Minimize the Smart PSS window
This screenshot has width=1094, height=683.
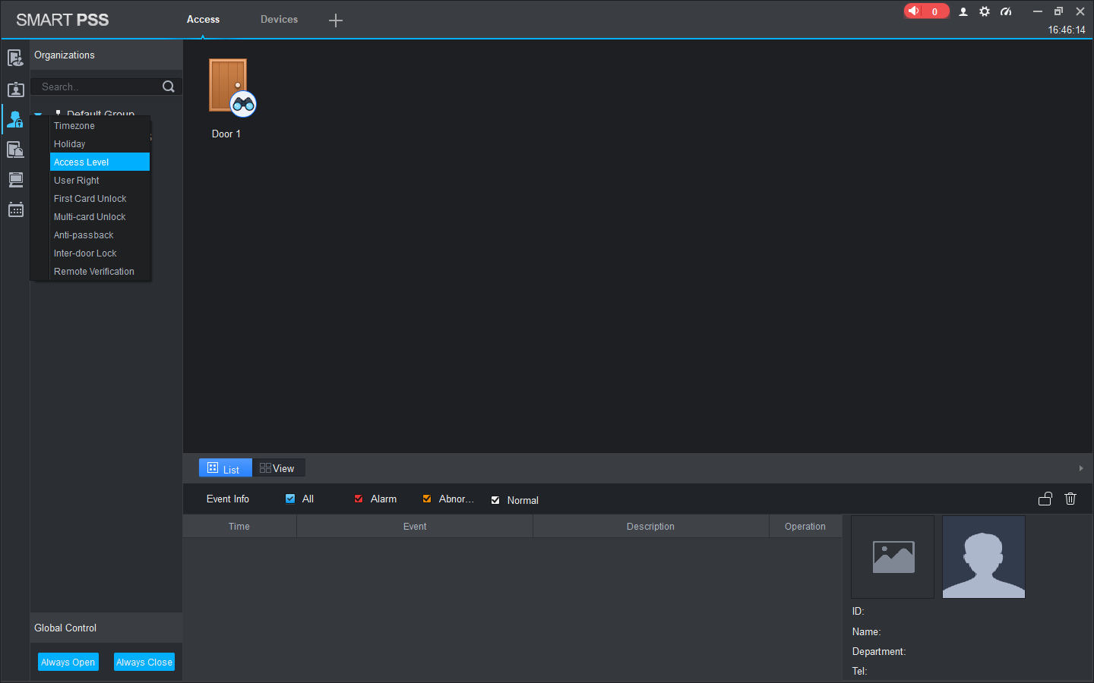coord(1037,11)
